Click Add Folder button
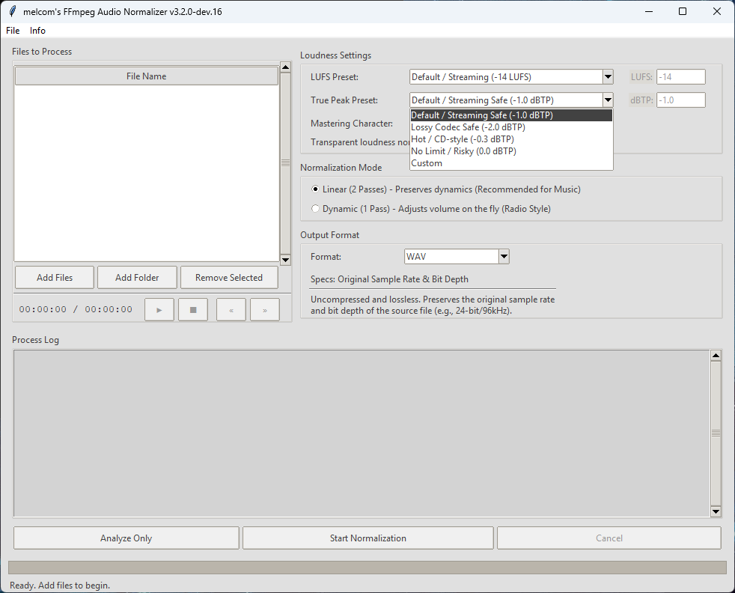 point(137,278)
